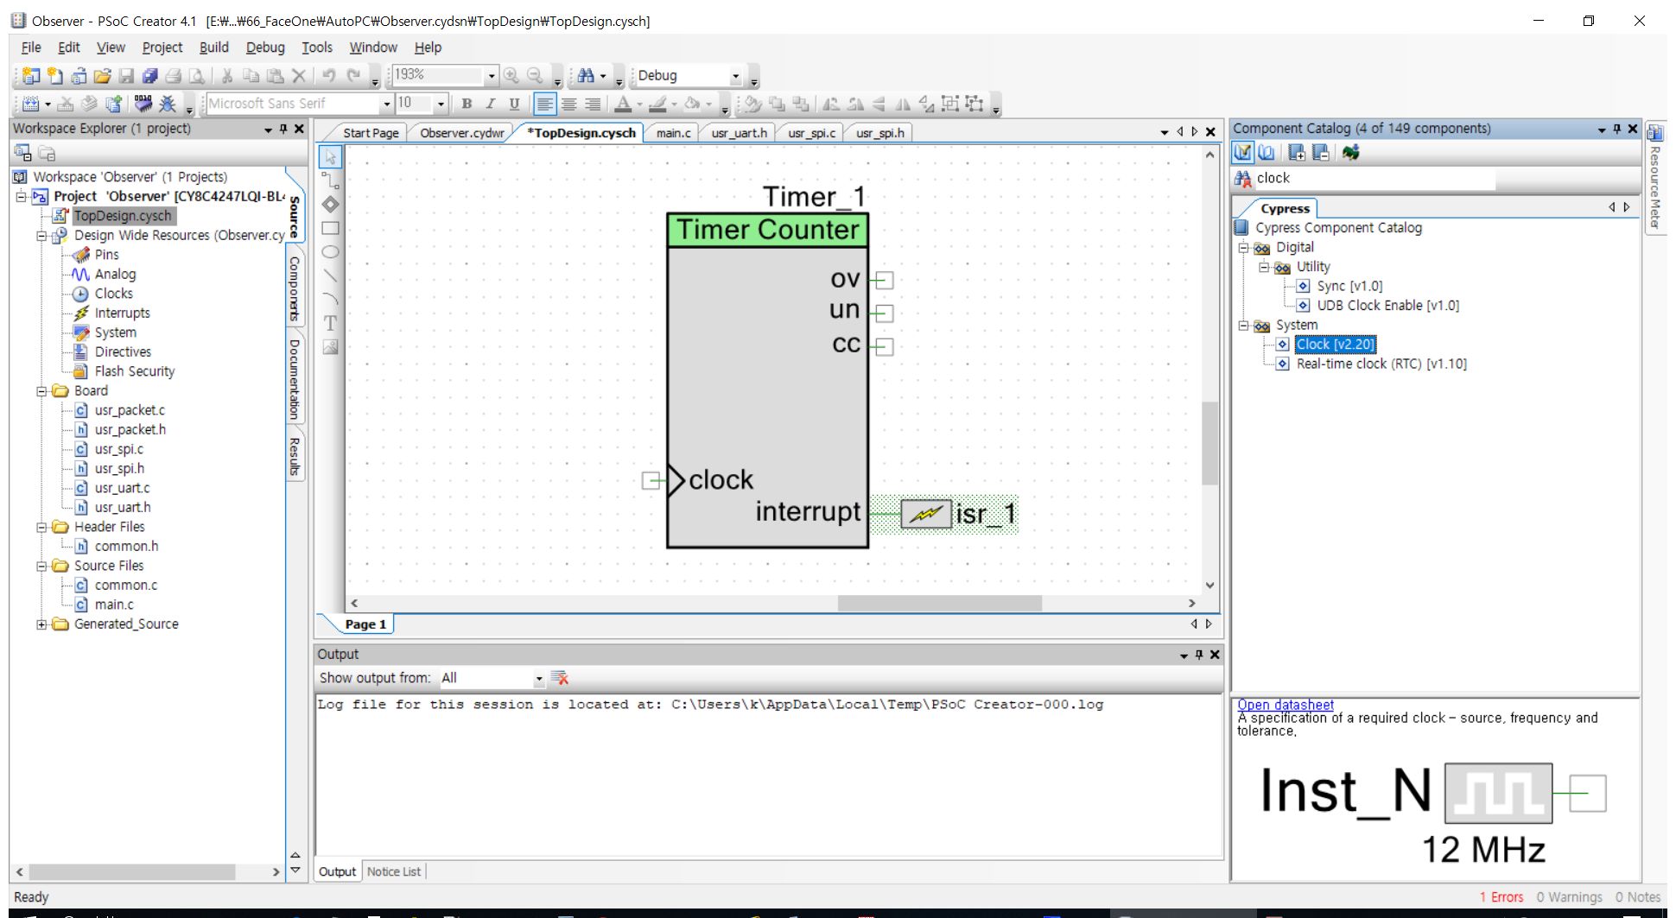Toggle center text alignment

(x=568, y=104)
